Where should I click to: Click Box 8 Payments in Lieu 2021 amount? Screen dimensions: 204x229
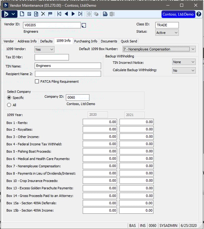pos(137,173)
